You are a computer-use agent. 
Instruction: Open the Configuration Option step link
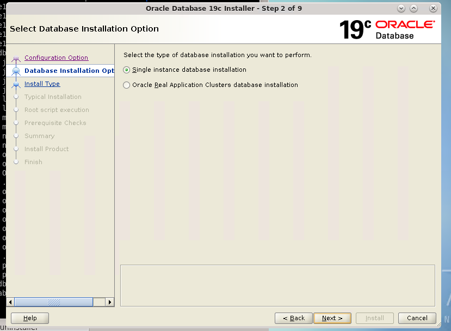[x=57, y=58]
